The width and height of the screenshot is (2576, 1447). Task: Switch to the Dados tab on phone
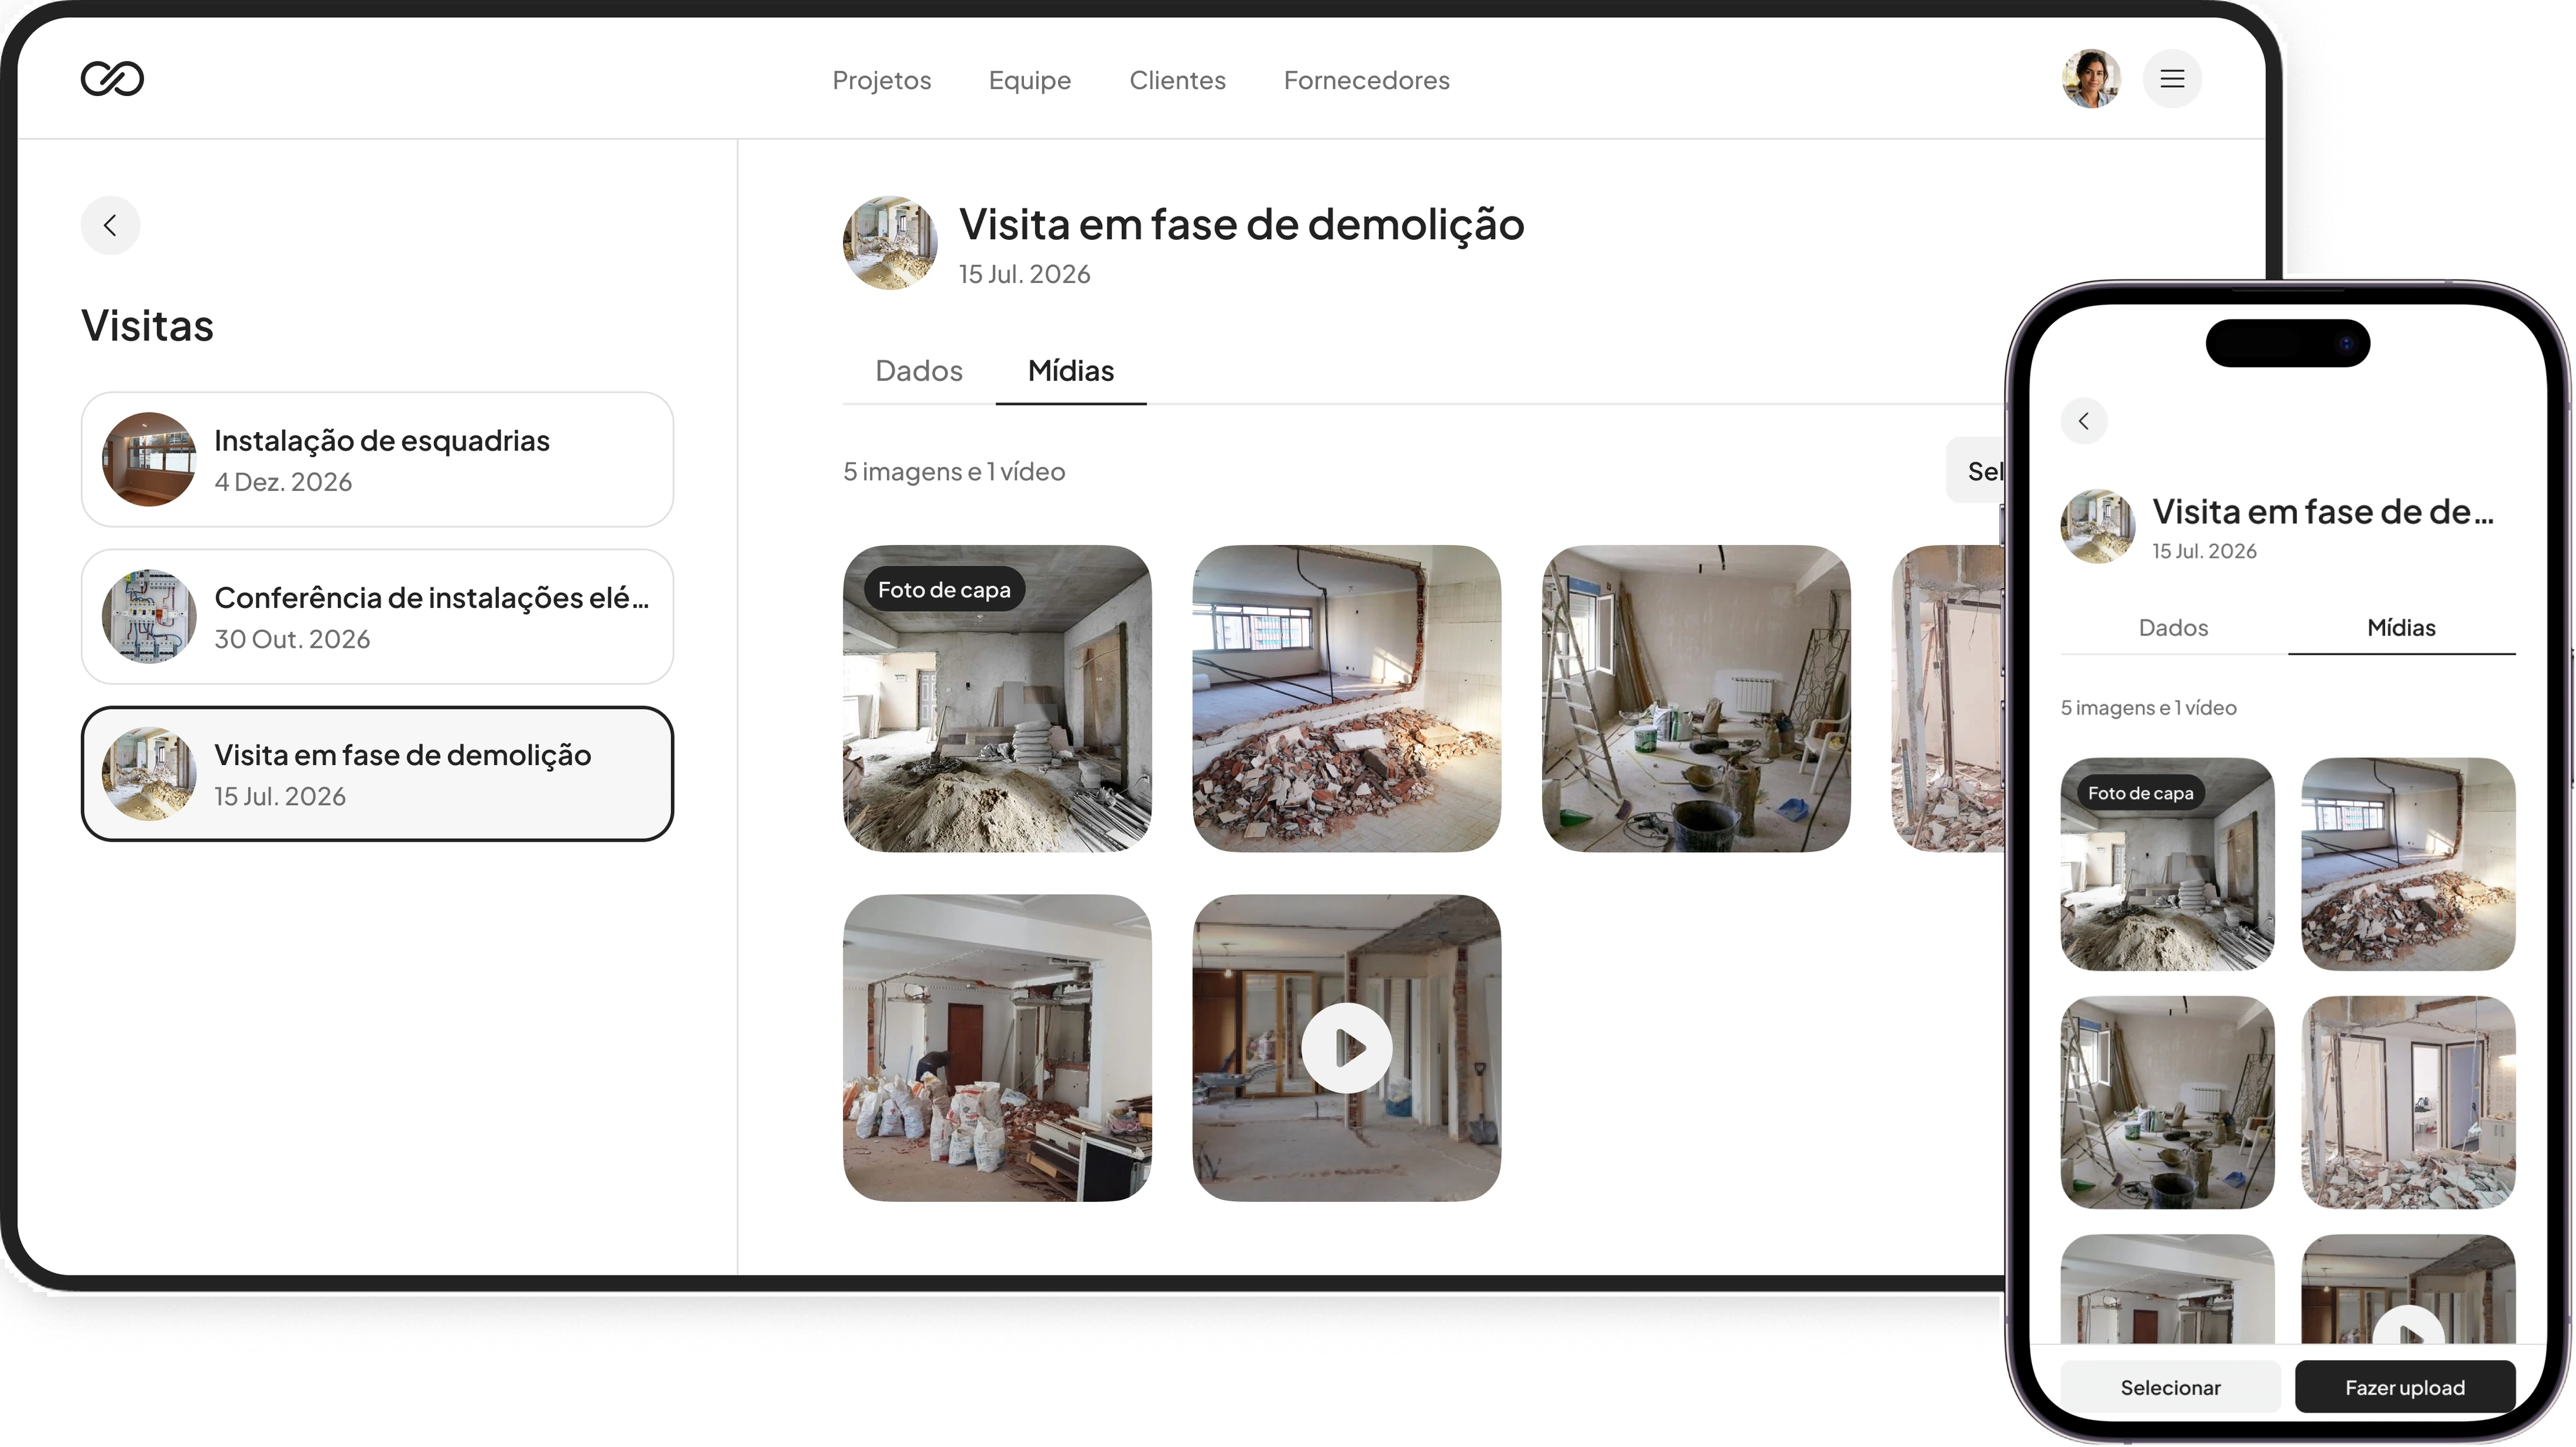click(x=2174, y=628)
